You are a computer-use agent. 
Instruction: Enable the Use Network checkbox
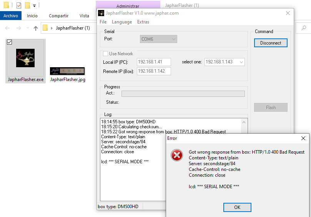(x=105, y=53)
